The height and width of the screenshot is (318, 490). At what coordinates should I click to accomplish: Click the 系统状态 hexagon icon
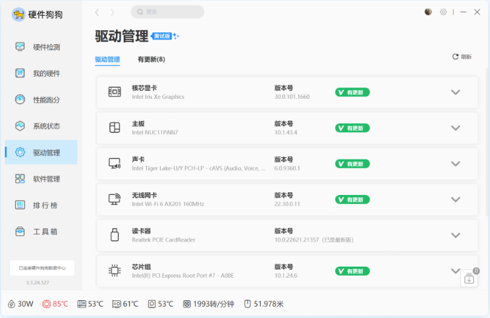20,126
